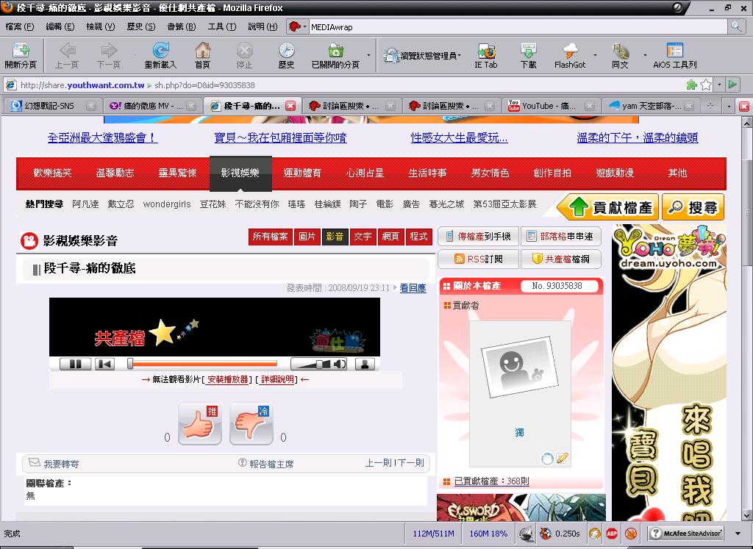Click the contributor profile photo
This screenshot has width=753, height=549.
click(x=520, y=366)
